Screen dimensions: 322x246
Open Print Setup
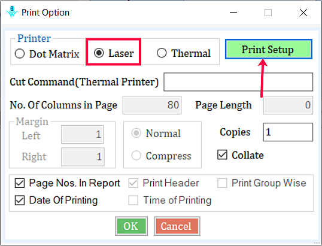pyautogui.click(x=269, y=49)
